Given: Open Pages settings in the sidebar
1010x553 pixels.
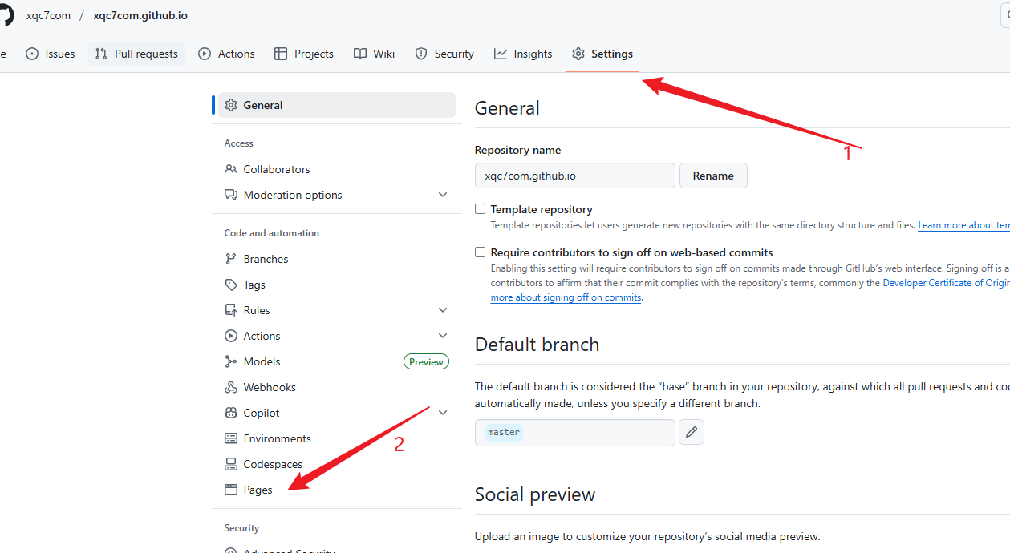Looking at the screenshot, I should (258, 490).
